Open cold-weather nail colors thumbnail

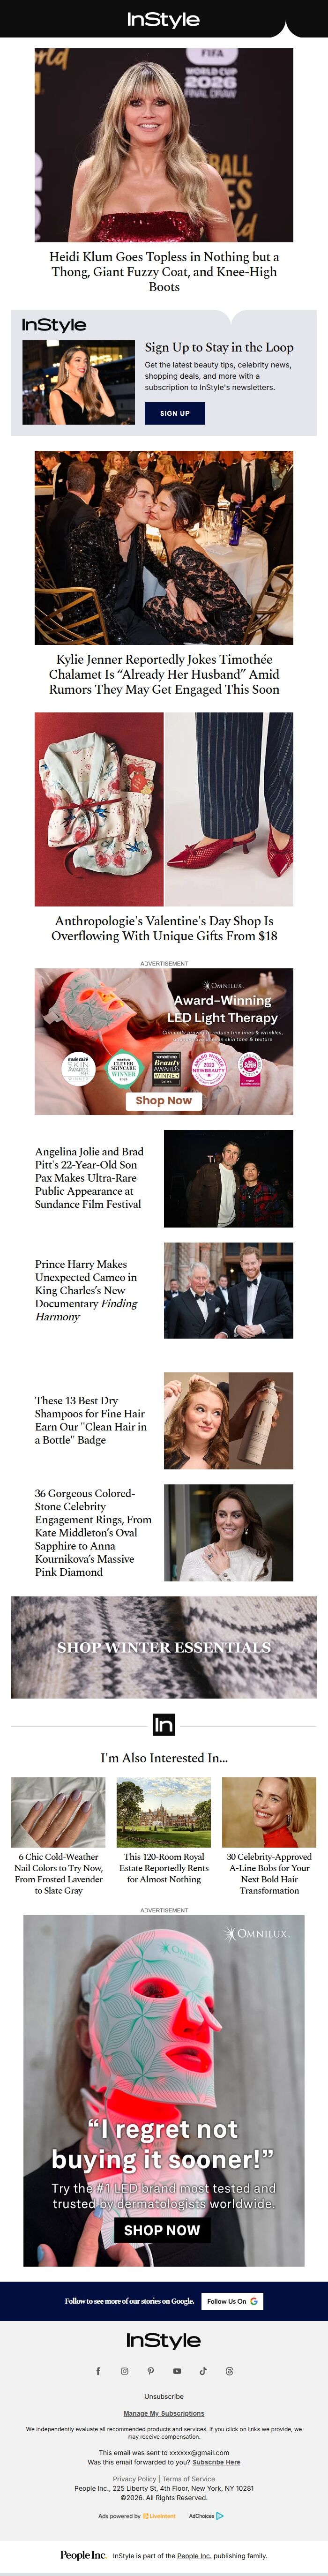(x=58, y=1812)
